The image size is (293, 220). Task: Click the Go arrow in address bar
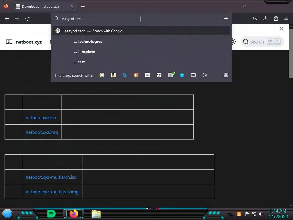[x=226, y=19]
